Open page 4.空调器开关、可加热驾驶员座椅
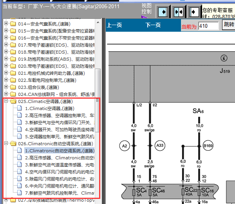 click(x=60, y=130)
